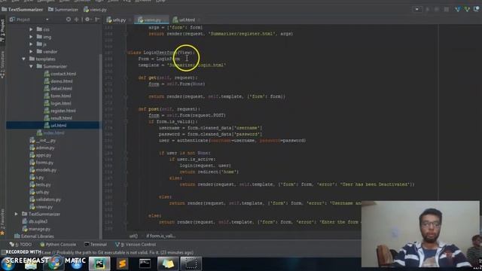
Task: Click the Run button in toolbar
Action: pos(428,9)
